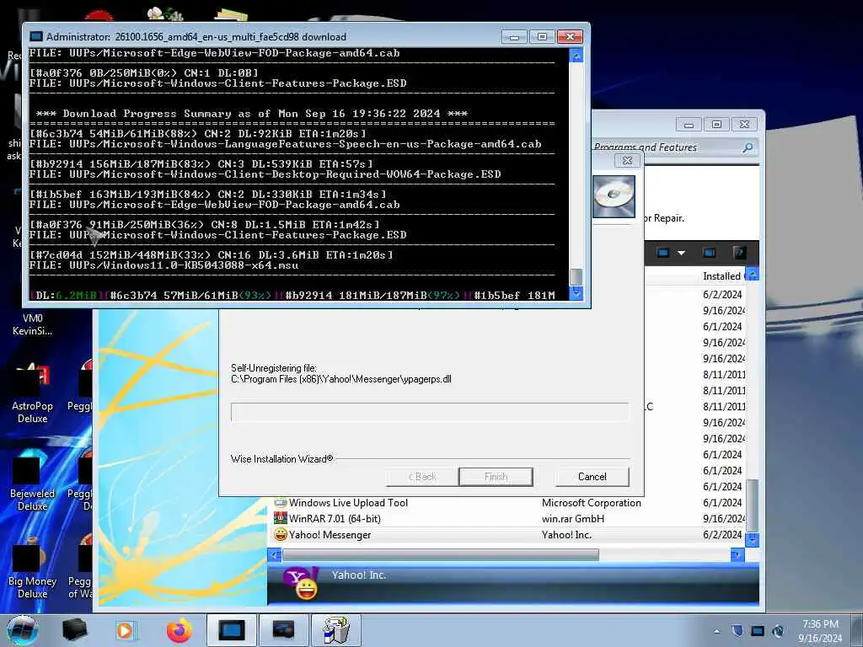Click the Bejeweled Deluxe desktop icon

32,481
